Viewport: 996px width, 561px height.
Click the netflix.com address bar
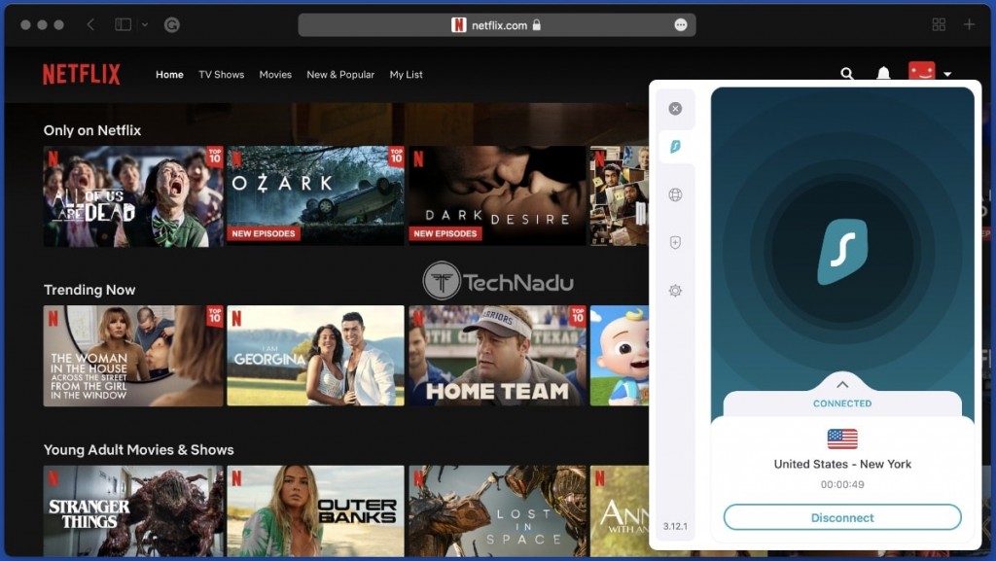coord(497,24)
